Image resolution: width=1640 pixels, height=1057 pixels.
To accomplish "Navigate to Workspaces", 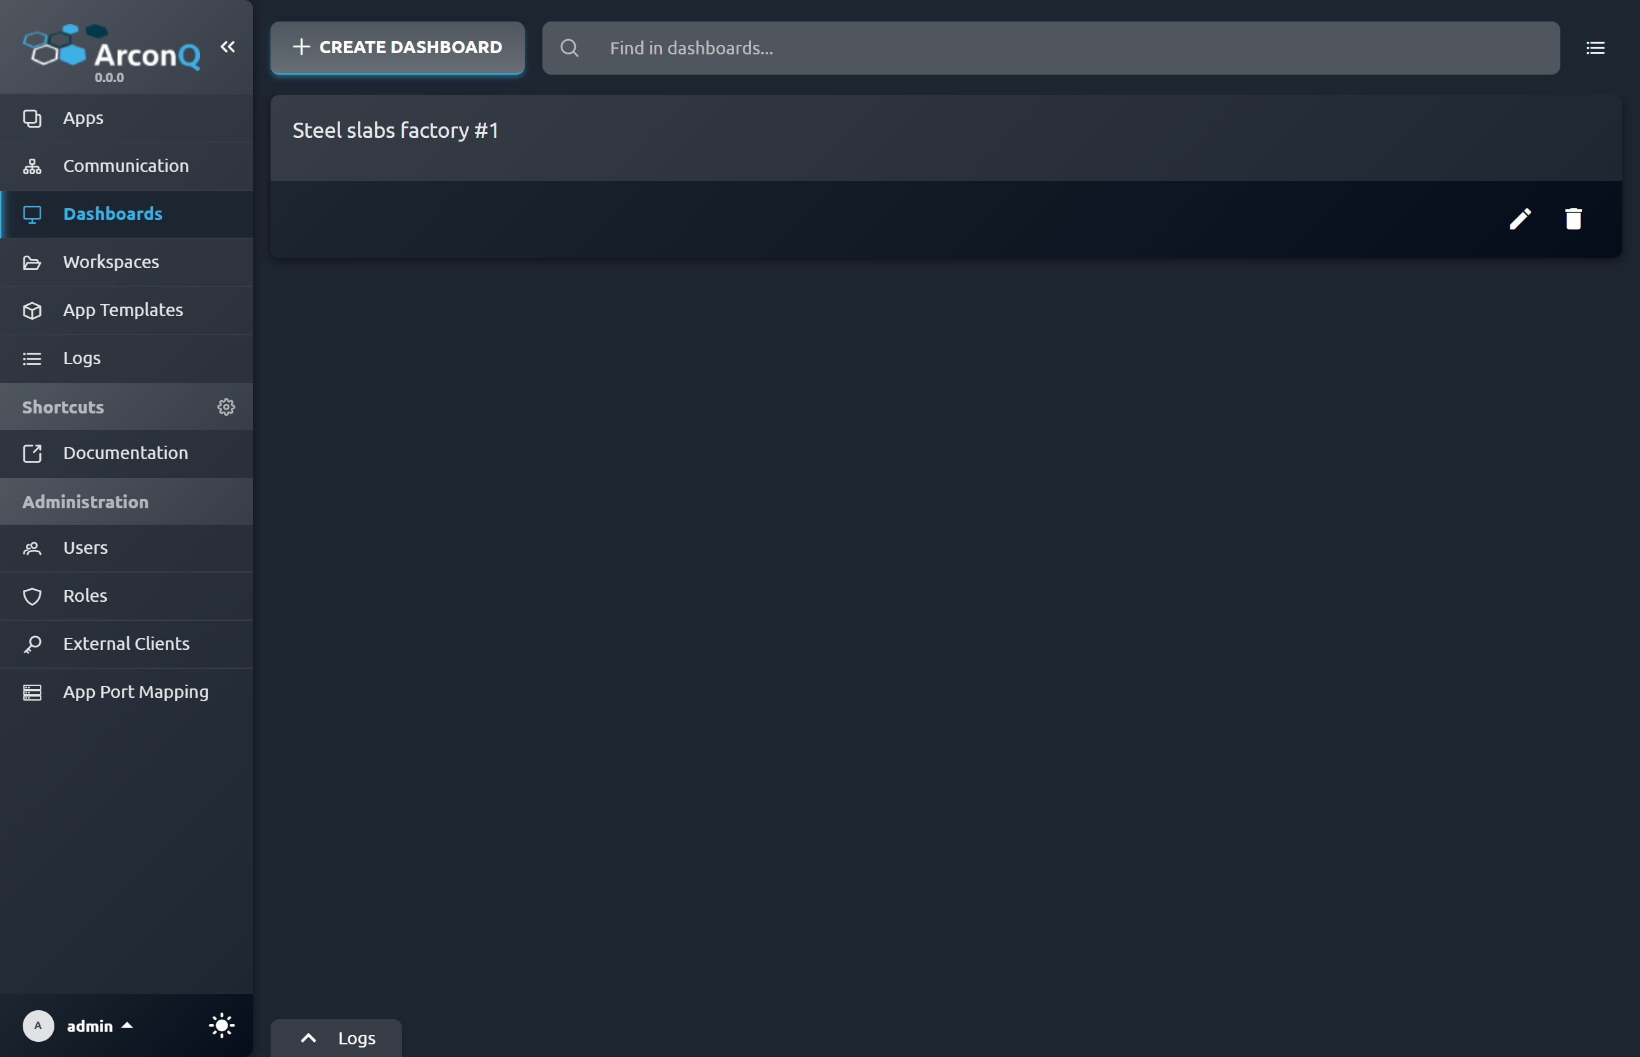I will coord(111,262).
